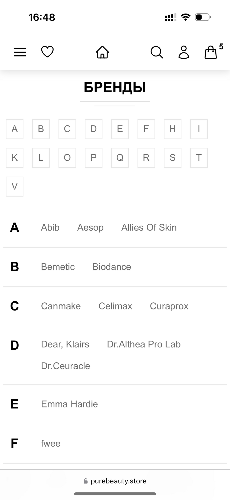Open the fwee brand link
Viewport: 230px width, 500px height.
[x=51, y=444]
